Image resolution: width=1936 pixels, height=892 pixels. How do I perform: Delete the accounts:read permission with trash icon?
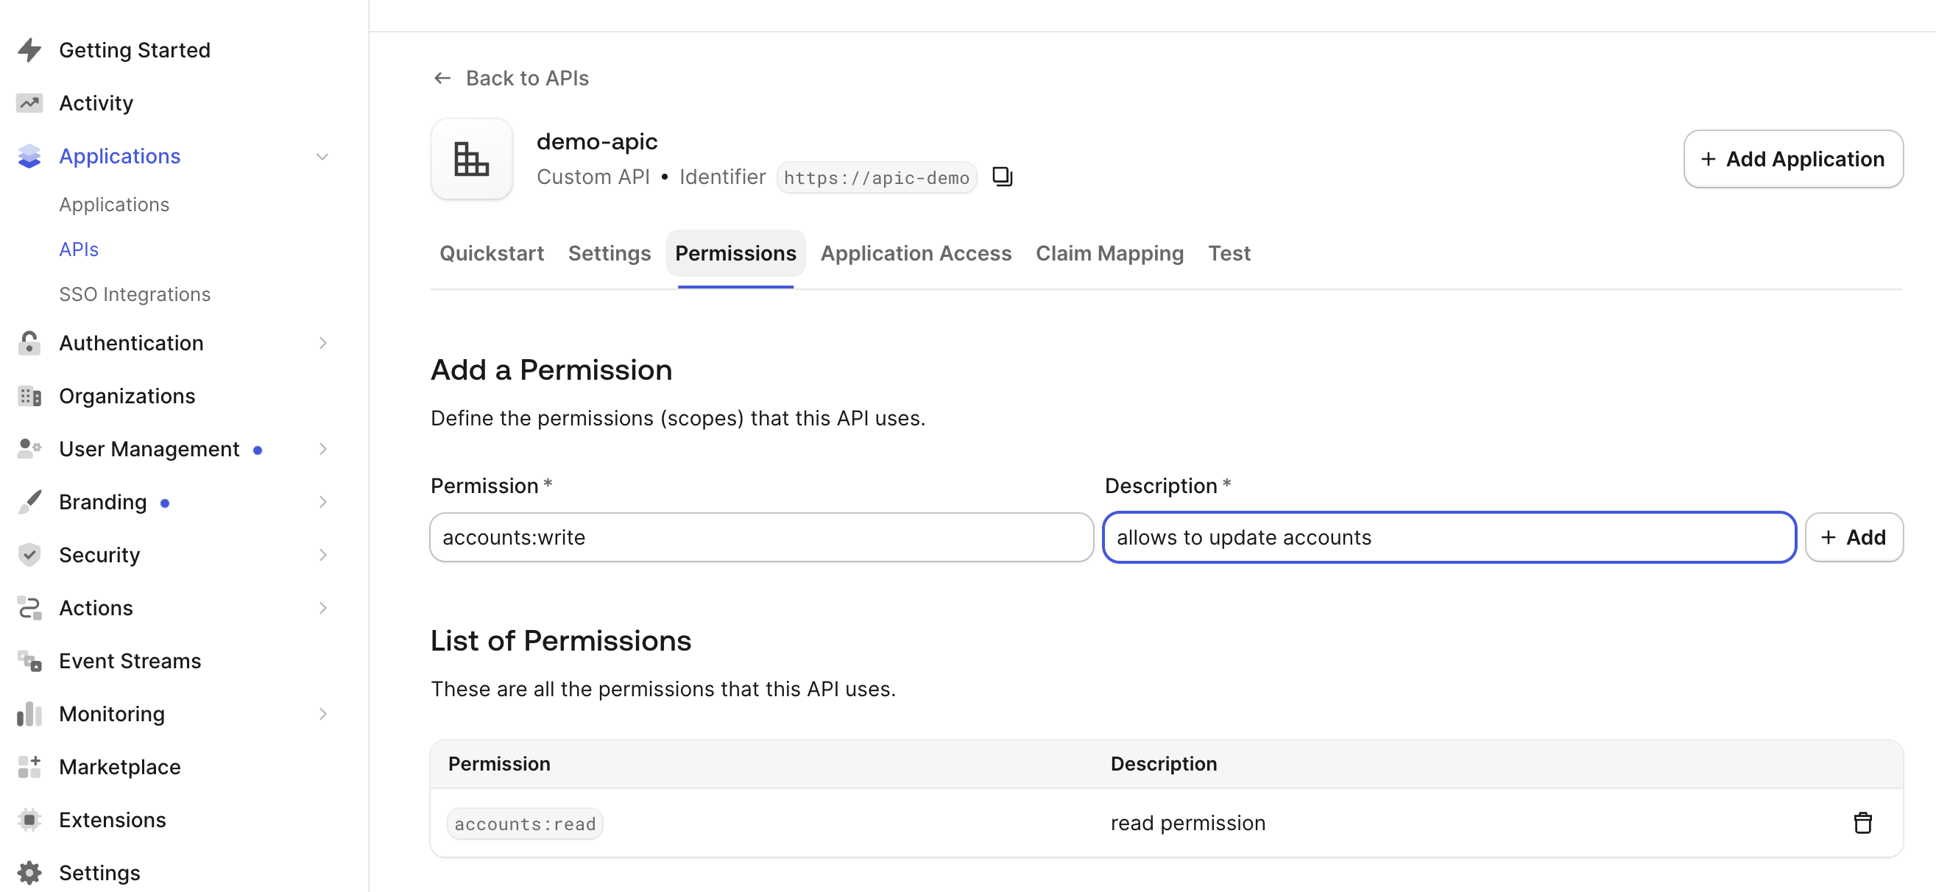1862,823
